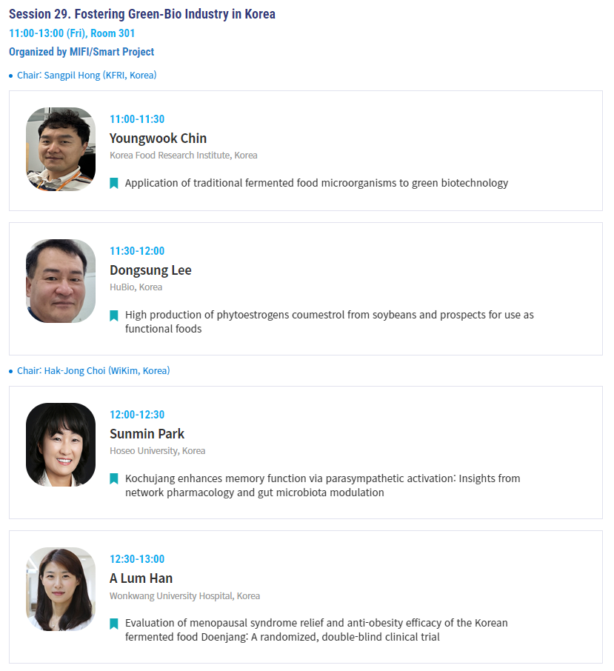Click the speaker name A Lum Han
The width and height of the screenshot is (614, 671).
pos(141,578)
